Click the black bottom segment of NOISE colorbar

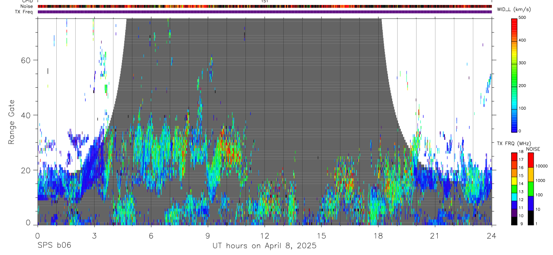(x=531, y=218)
